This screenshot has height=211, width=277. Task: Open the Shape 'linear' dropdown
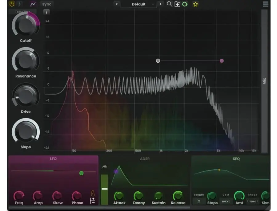tap(253, 201)
